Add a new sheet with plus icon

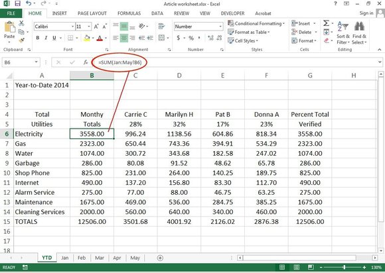click(160, 258)
